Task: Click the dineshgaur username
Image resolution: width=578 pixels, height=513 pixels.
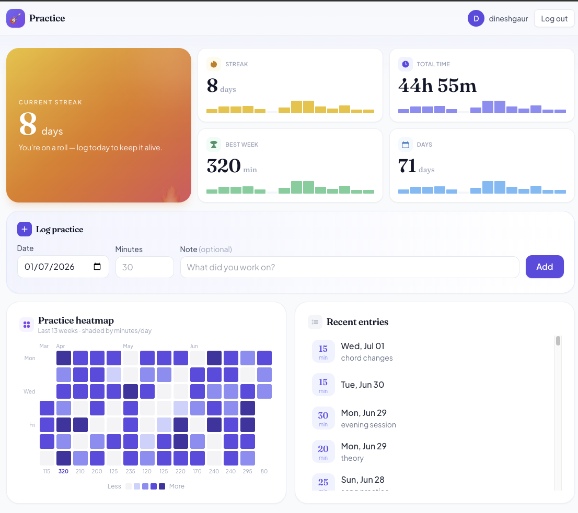Action: pyautogui.click(x=508, y=19)
